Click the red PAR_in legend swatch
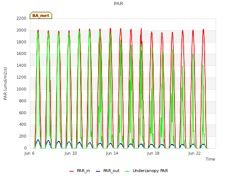 [71, 171]
